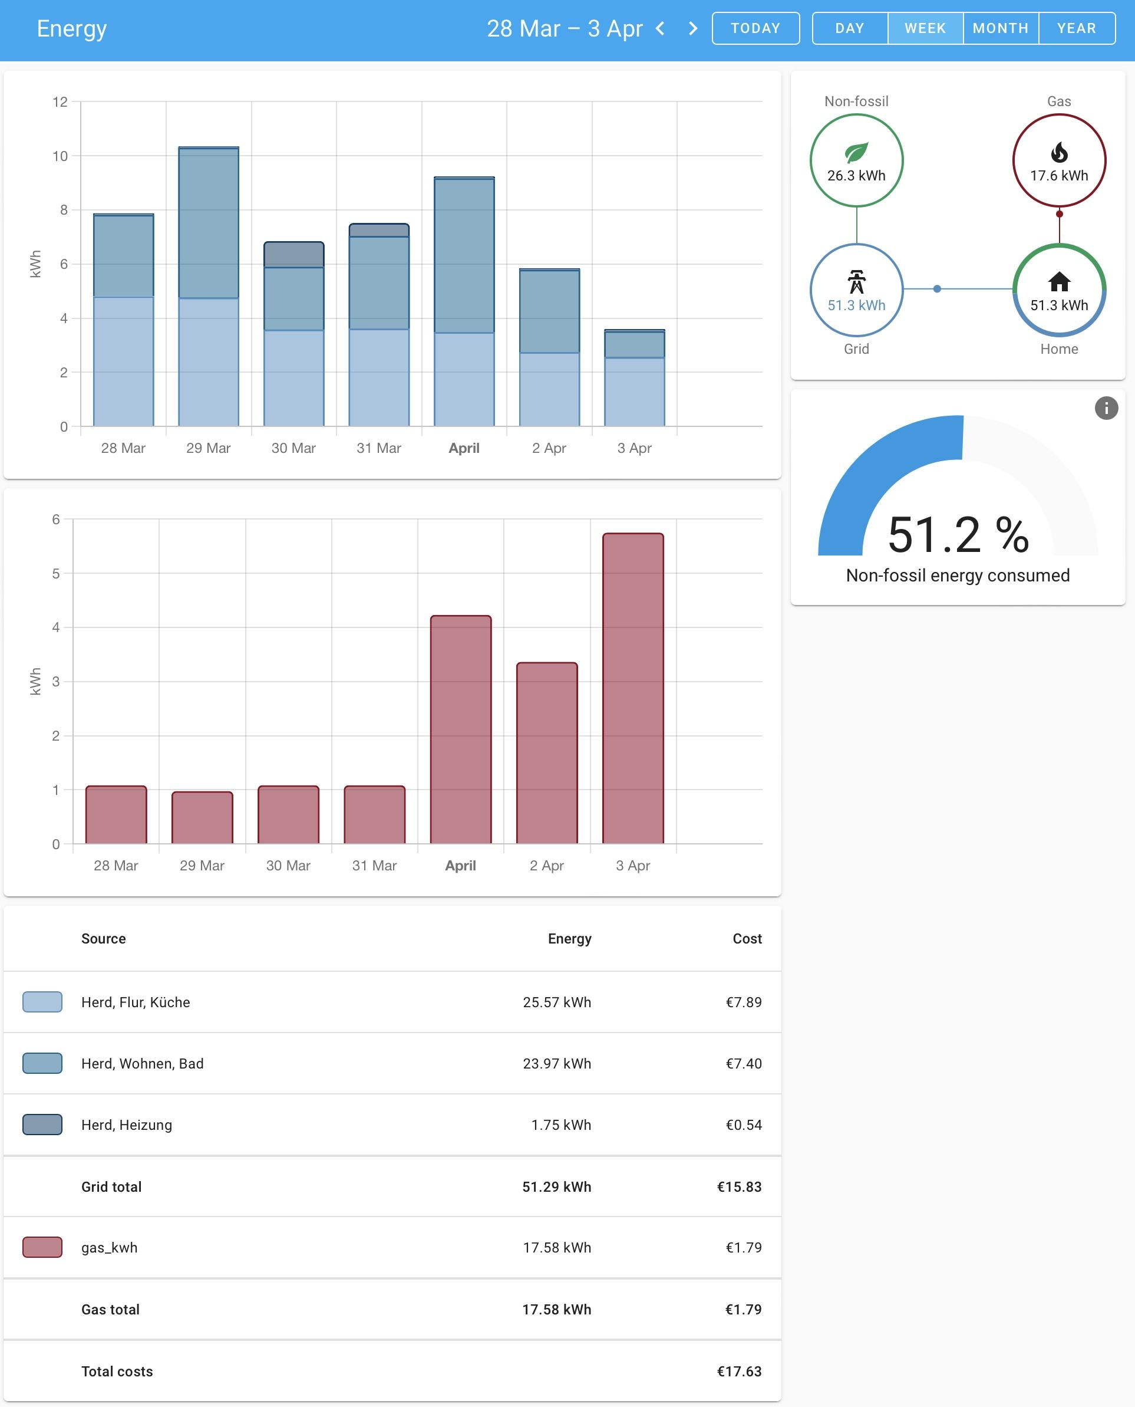Screen dimensions: 1135x1407
Task: Click the Grid transmission tower icon
Action: pos(856,282)
